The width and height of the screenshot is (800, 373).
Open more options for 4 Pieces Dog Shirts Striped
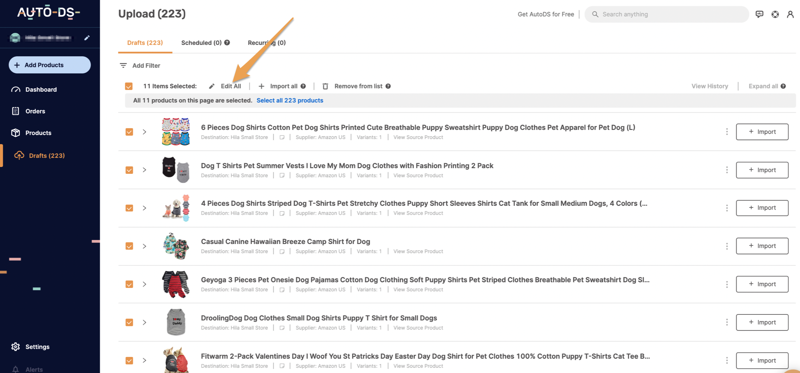727,208
